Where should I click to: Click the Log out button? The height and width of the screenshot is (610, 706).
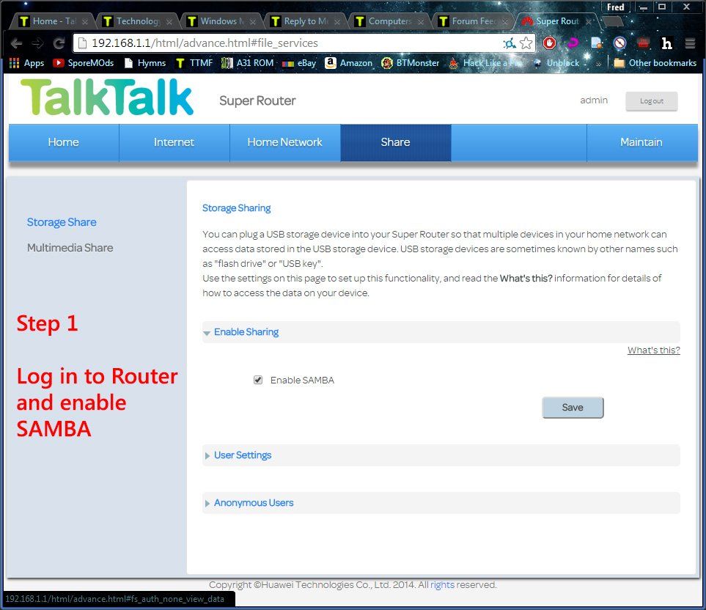point(652,101)
